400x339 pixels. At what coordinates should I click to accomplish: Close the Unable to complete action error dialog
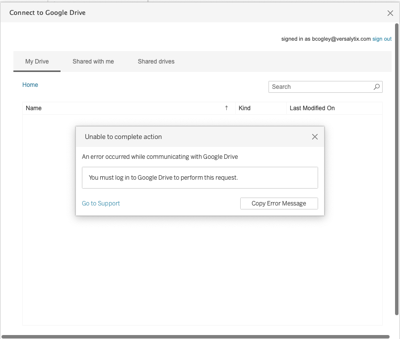[315, 137]
